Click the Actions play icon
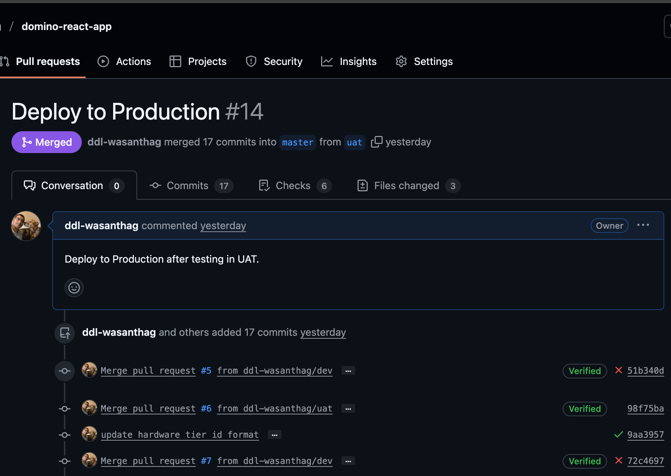The height and width of the screenshot is (476, 671). pos(103,61)
